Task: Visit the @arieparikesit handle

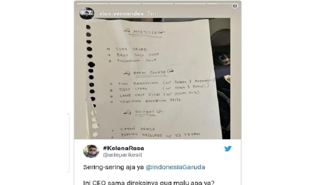Action: pyautogui.click(x=122, y=155)
